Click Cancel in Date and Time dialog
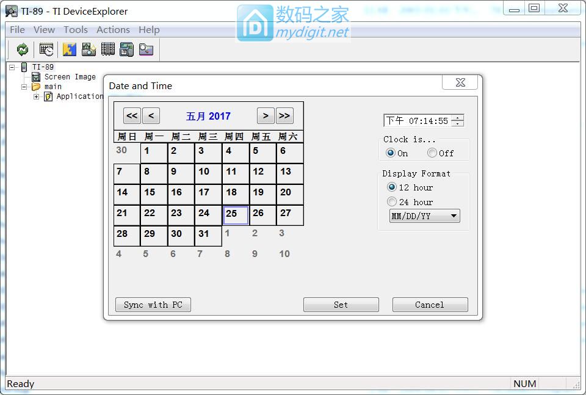The image size is (586, 395). pos(430,305)
